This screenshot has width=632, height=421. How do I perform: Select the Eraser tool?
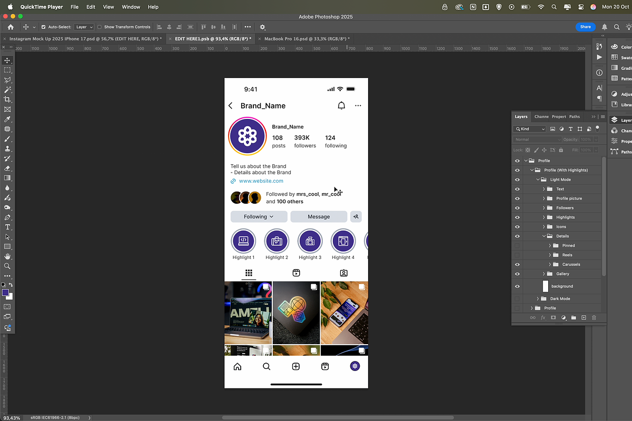click(7, 168)
